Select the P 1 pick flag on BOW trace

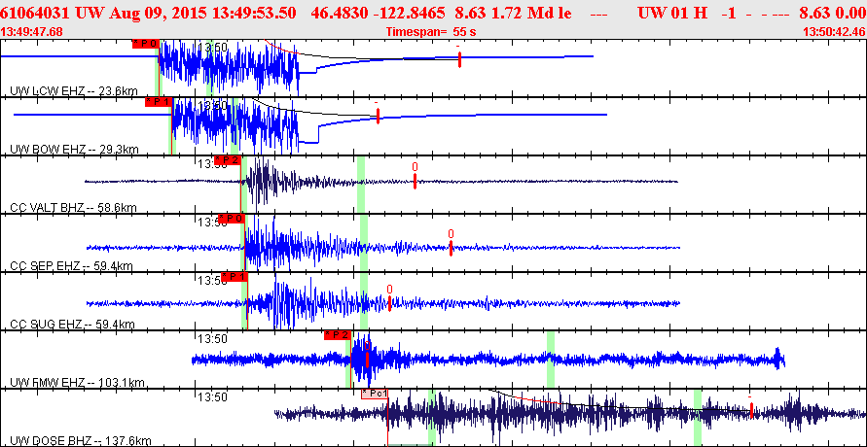pyautogui.click(x=159, y=101)
